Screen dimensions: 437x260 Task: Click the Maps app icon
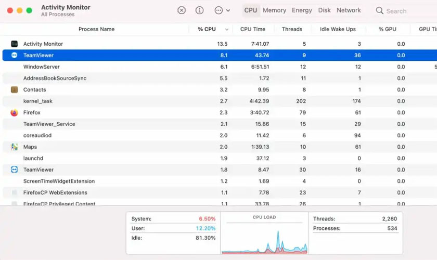(14, 147)
